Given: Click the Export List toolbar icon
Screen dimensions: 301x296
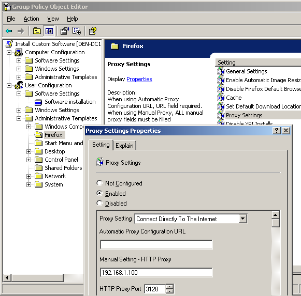Looking at the screenshot, I should (77, 31).
